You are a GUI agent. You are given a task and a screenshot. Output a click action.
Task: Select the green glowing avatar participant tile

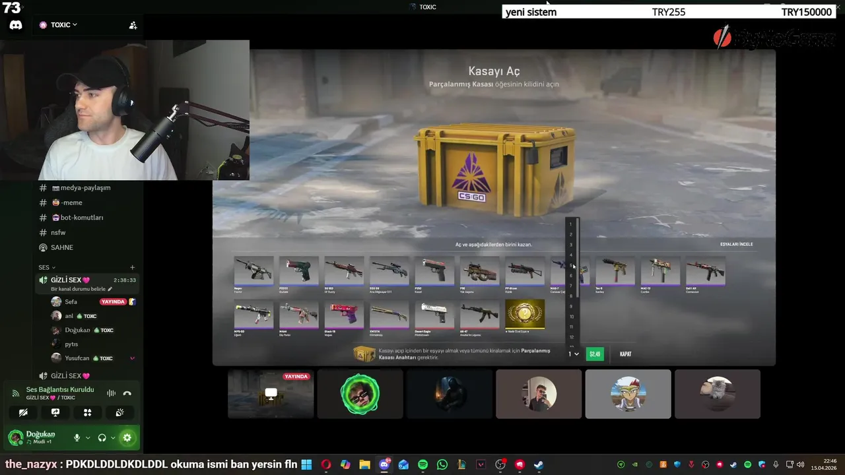point(360,394)
